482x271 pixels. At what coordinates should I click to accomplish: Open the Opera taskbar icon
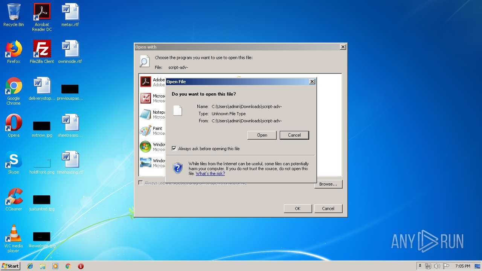pyautogui.click(x=81, y=266)
